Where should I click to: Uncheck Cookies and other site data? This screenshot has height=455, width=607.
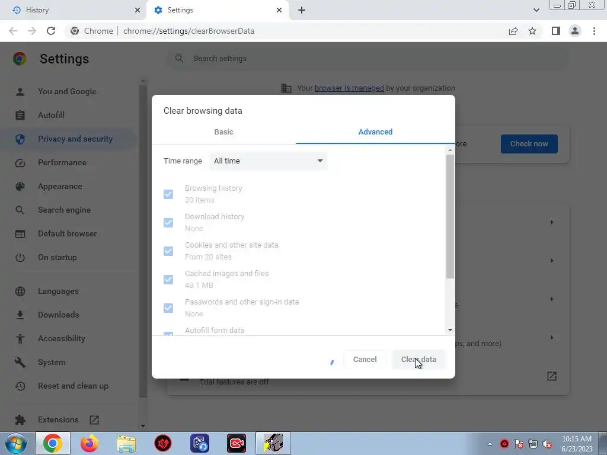168,251
